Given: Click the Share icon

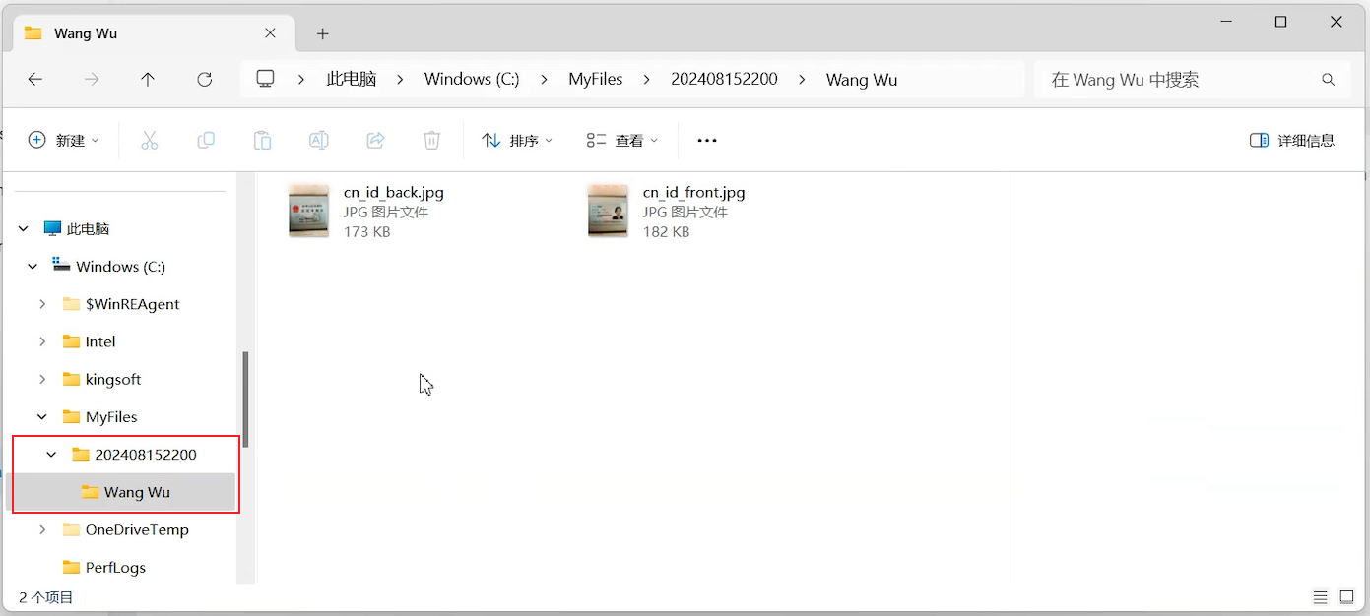Looking at the screenshot, I should (374, 140).
